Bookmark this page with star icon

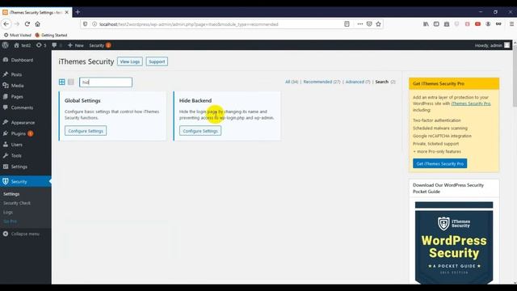point(379,23)
